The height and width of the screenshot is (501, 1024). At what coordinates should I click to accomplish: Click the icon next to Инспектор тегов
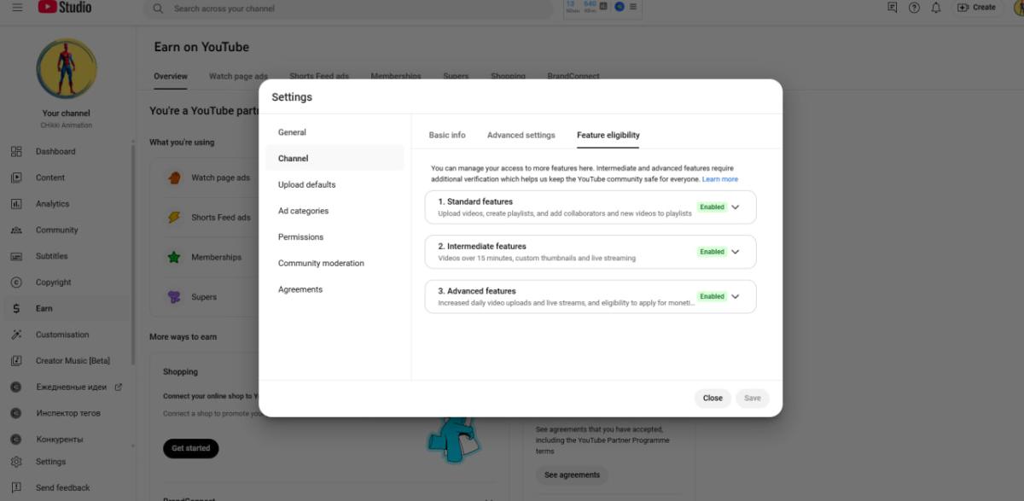pos(16,413)
